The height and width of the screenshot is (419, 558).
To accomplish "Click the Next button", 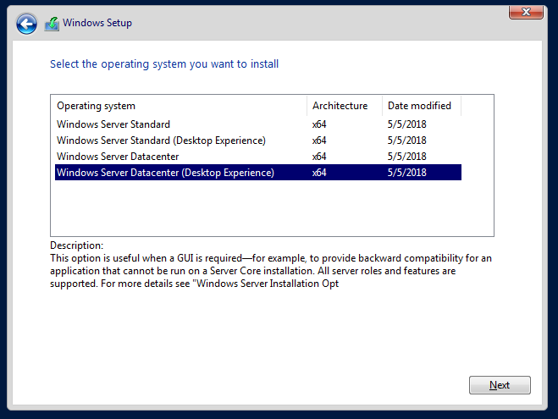I will (x=500, y=385).
